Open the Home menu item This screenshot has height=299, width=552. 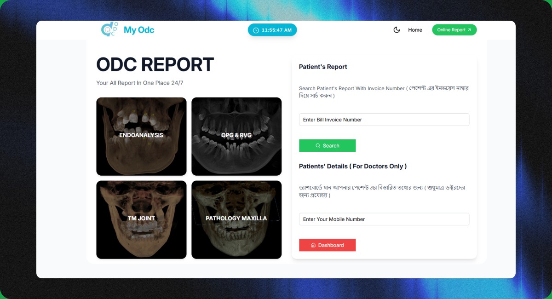[x=415, y=30]
